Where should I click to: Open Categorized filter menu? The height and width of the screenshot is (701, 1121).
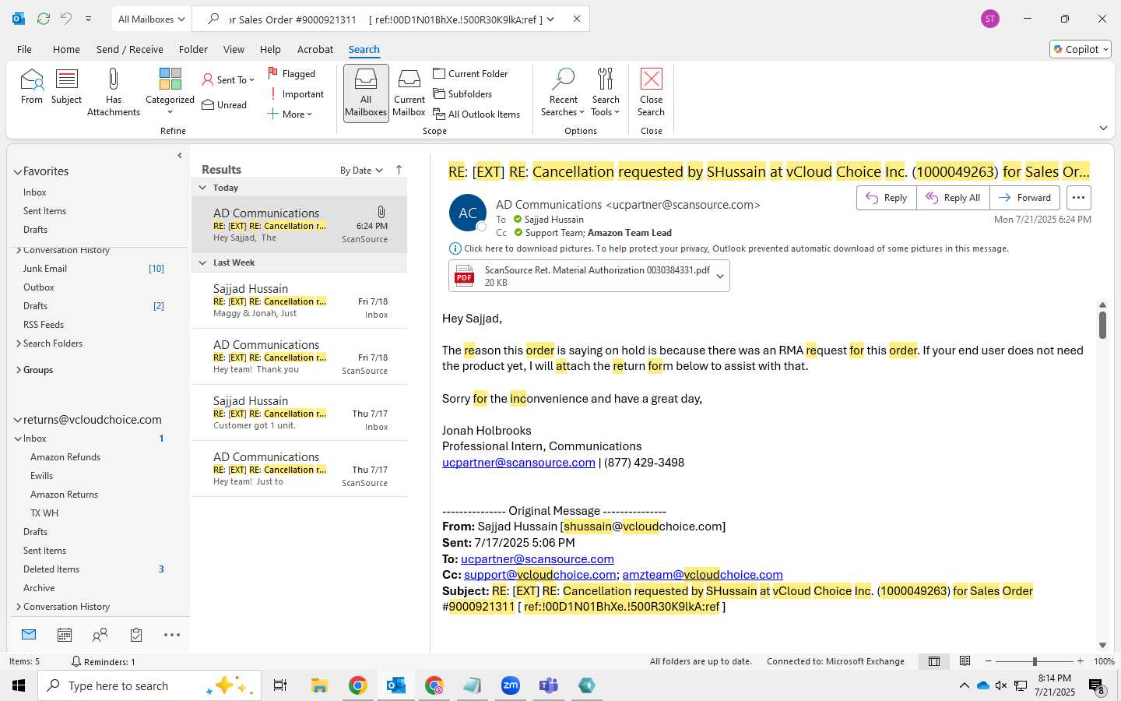[x=170, y=92]
